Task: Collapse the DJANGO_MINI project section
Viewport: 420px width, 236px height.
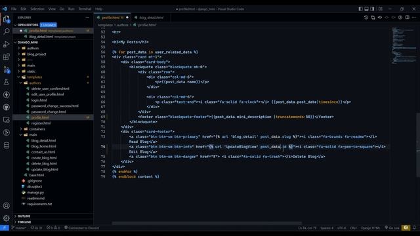Action: click(28, 42)
